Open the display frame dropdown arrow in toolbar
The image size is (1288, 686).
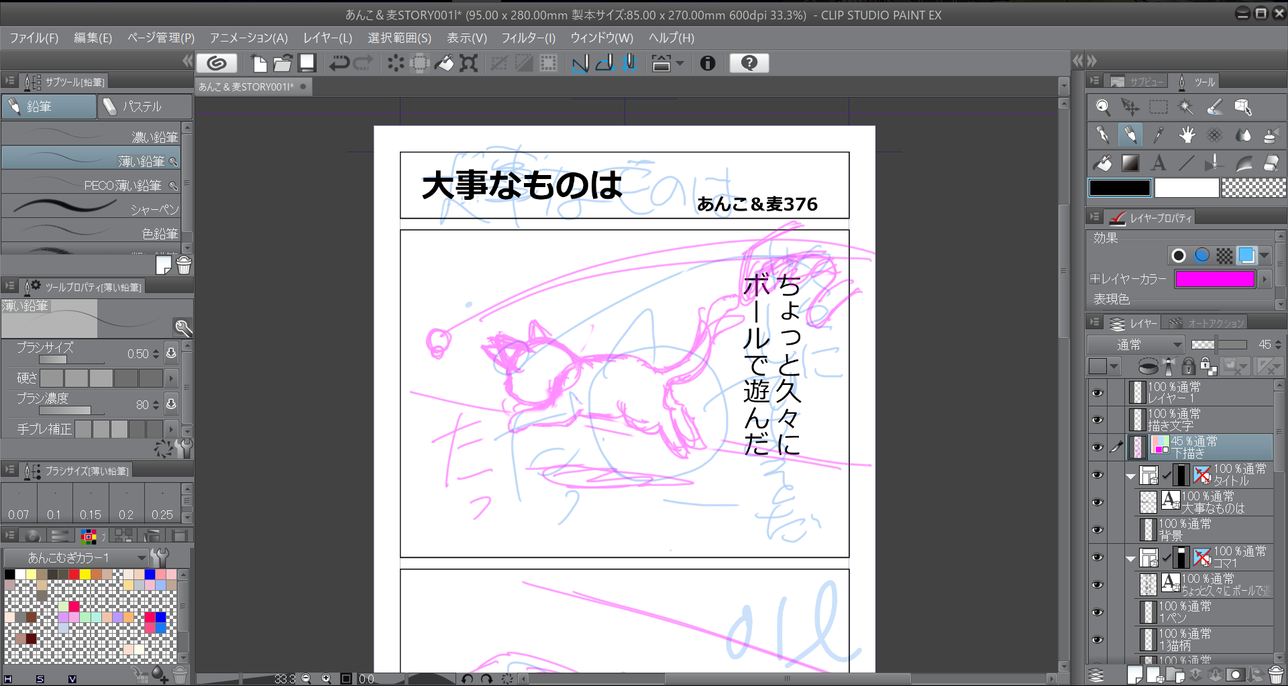pyautogui.click(x=680, y=63)
